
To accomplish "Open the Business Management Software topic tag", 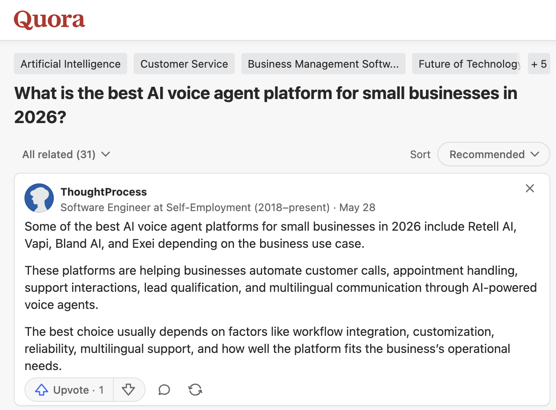I will point(323,64).
